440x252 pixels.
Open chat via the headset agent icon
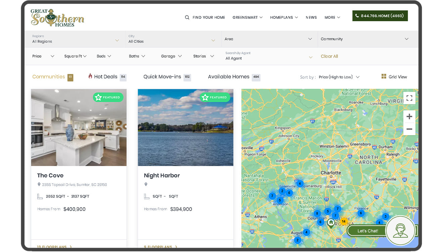point(400,231)
